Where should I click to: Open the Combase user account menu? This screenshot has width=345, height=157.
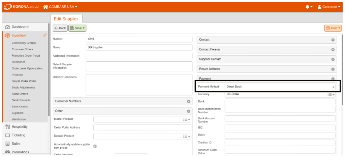click(x=329, y=7)
